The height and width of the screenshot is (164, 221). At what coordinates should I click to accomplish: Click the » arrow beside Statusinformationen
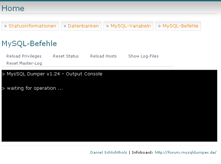point(5,26)
